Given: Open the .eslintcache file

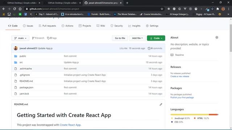Looking at the screenshot, I should [26, 69].
